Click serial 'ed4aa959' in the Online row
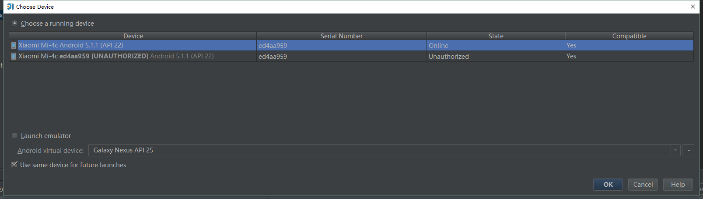The width and height of the screenshot is (703, 199). 273,46
